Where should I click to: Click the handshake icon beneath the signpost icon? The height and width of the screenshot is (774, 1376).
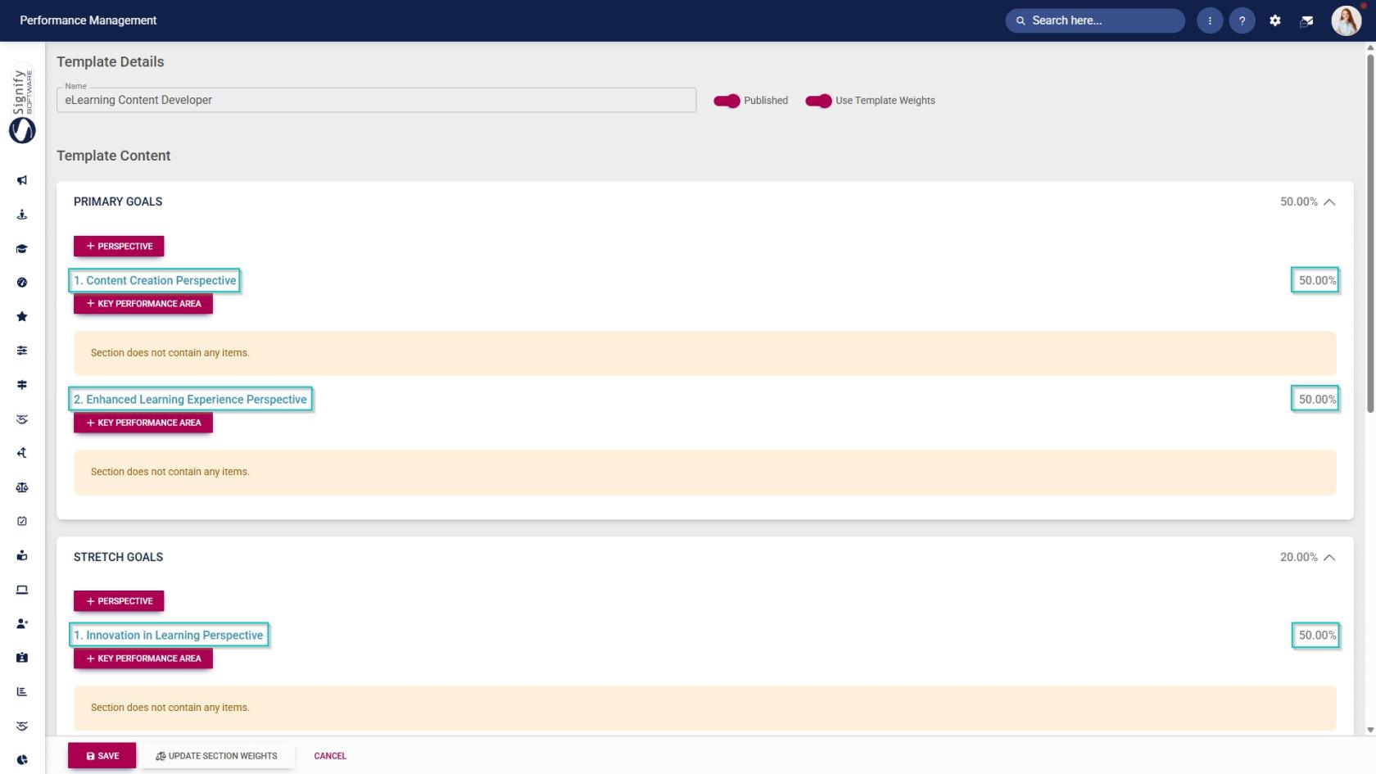22,419
